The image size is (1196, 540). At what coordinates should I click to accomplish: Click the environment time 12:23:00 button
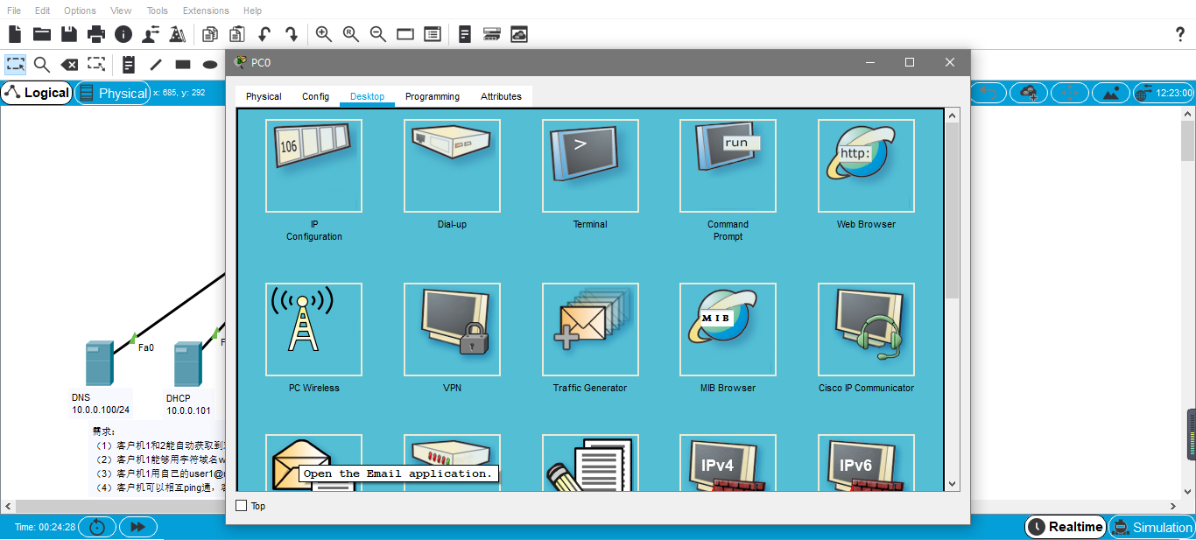tap(1164, 93)
